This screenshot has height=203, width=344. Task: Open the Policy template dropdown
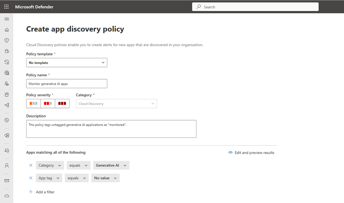(67, 63)
